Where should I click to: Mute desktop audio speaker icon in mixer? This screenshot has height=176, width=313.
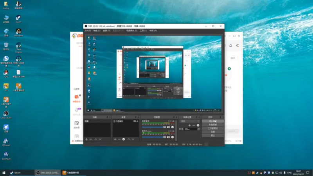tap(169, 127)
